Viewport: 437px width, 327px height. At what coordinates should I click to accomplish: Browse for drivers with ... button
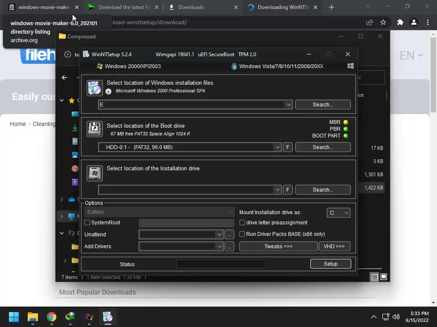(x=229, y=247)
